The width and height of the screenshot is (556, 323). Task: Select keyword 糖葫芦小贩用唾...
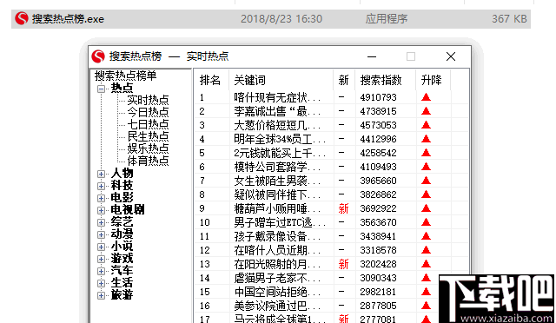277,208
